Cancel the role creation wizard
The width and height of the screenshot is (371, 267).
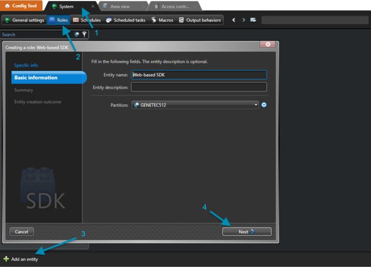pyautogui.click(x=22, y=232)
